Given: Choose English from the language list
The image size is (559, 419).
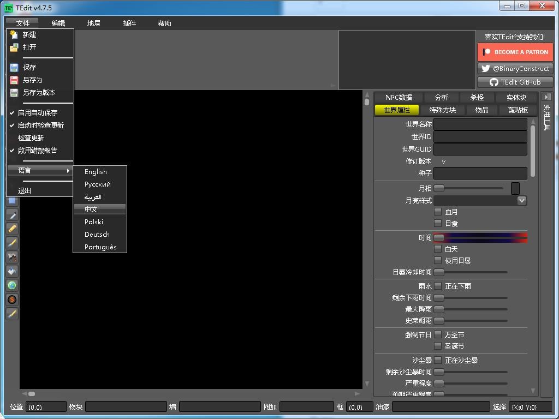Looking at the screenshot, I should click(x=96, y=172).
